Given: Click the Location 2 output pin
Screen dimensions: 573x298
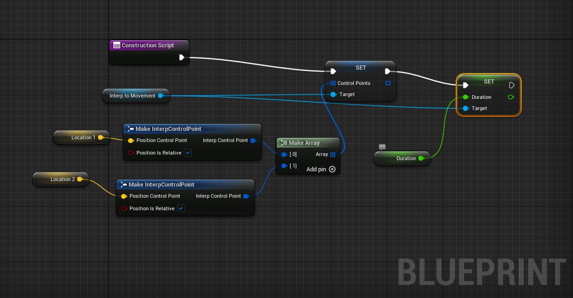Looking at the screenshot, I should click(79, 179).
